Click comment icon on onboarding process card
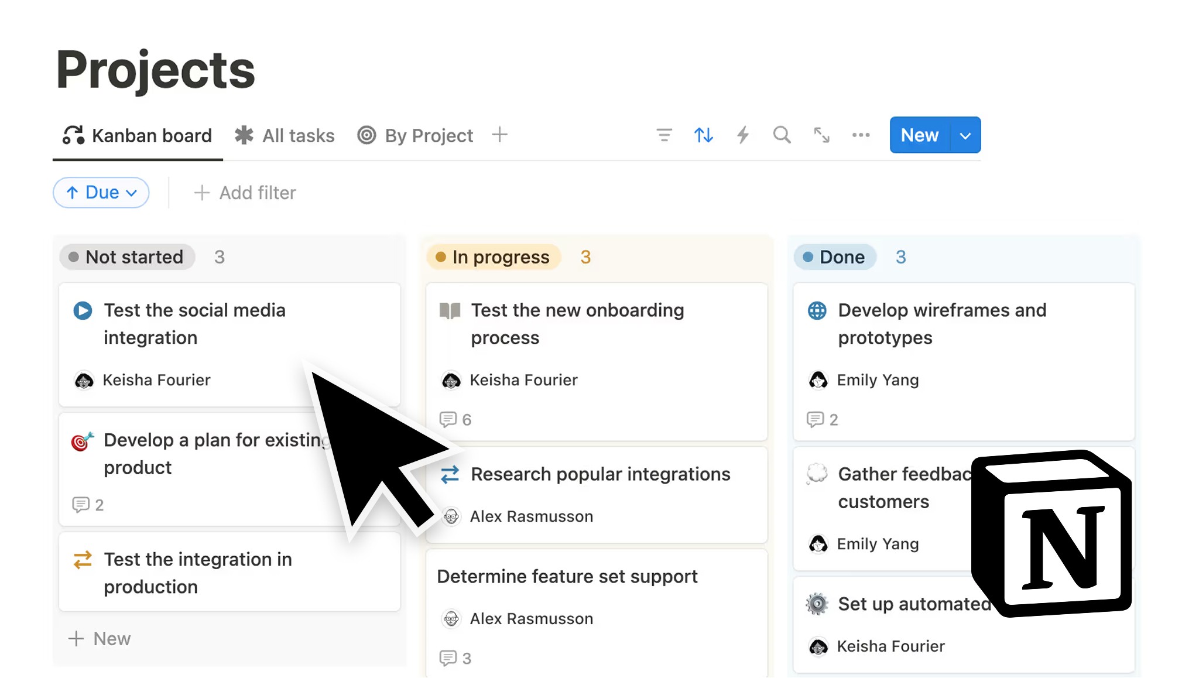 448,419
